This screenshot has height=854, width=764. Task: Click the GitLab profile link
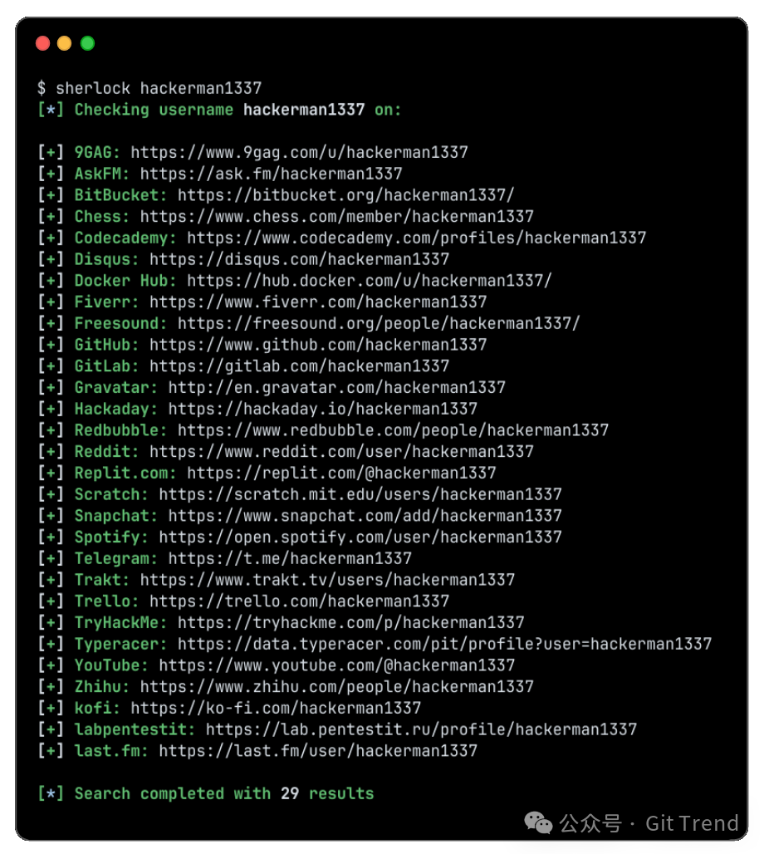pyautogui.click(x=299, y=366)
